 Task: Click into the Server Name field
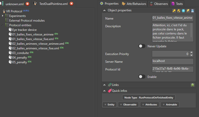(173, 61)
